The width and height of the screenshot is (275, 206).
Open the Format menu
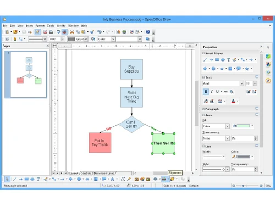(40, 26)
